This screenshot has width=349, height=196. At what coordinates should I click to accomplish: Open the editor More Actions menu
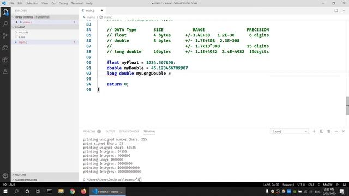pos(343,10)
